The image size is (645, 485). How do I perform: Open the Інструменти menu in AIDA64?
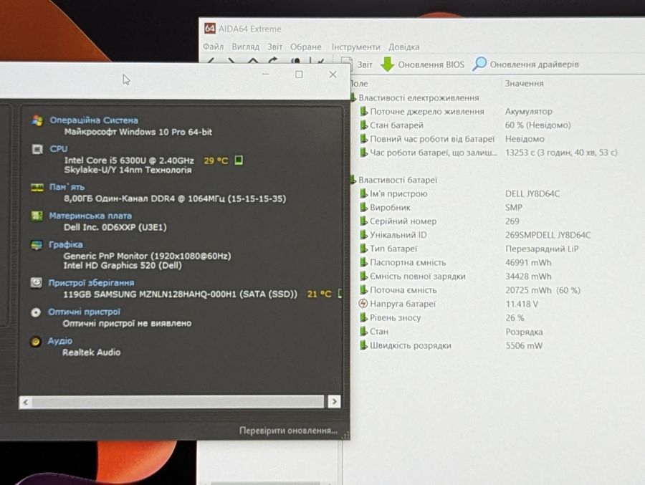355,47
